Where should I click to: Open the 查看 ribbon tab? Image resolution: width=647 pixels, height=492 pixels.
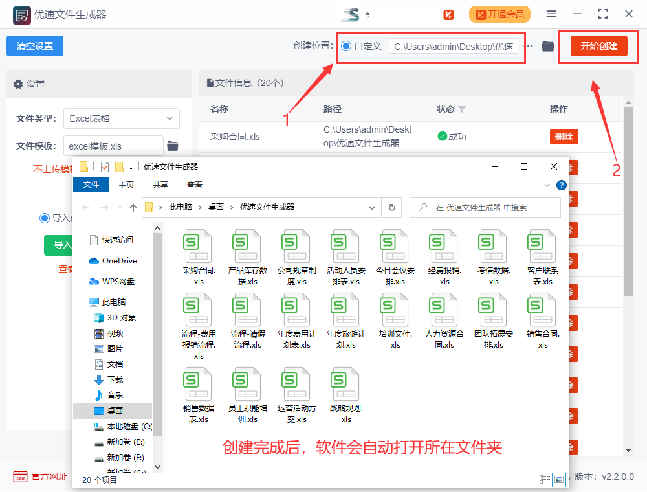(x=194, y=185)
